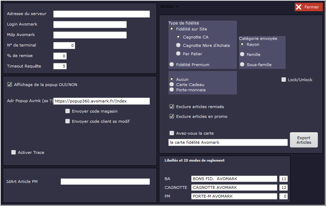Click the Fermer close button
Image resolution: width=326 pixels, height=206 pixels.
(x=308, y=7)
